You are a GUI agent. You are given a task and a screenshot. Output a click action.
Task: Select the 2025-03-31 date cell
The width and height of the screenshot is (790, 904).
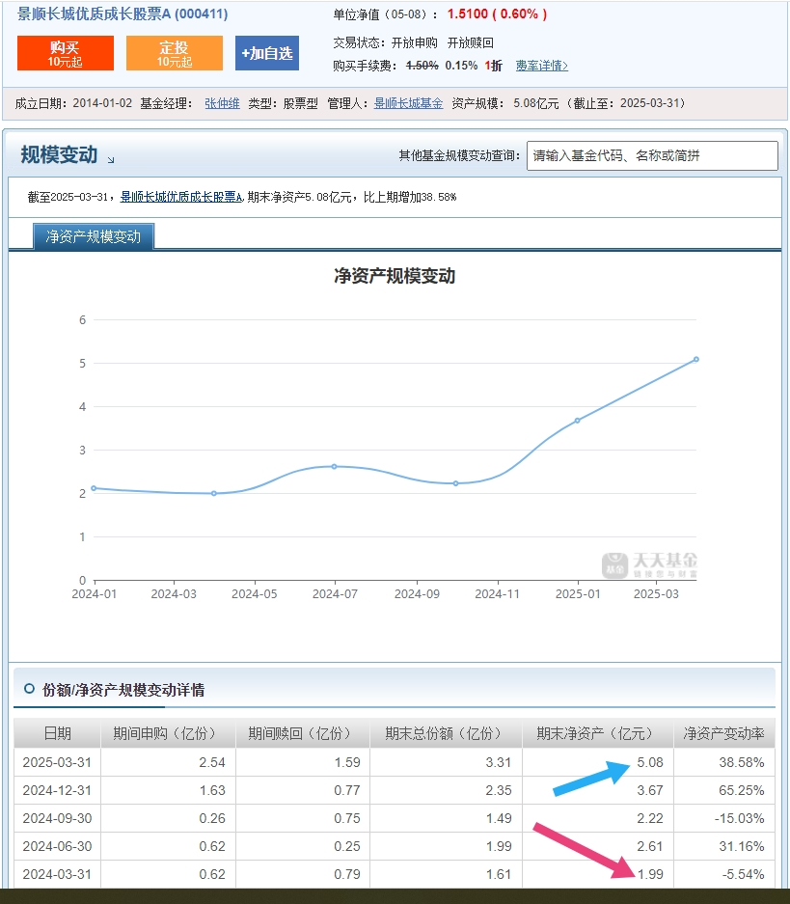coord(57,762)
